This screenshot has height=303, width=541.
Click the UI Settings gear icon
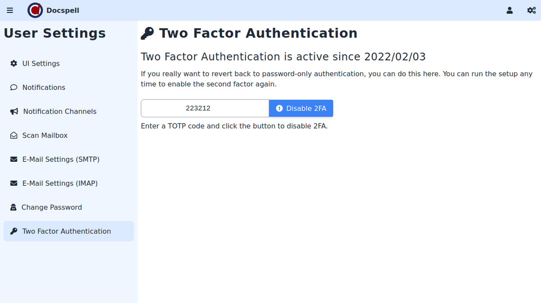point(14,63)
